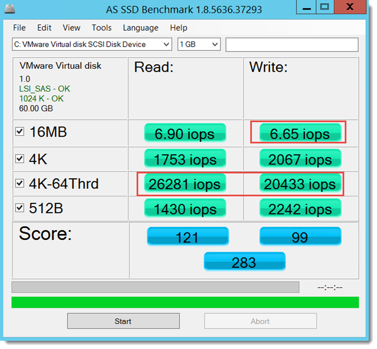Image resolution: width=377 pixels, height=349 pixels.
Task: Click the 60.00 GB disk size text
Action: click(x=36, y=109)
